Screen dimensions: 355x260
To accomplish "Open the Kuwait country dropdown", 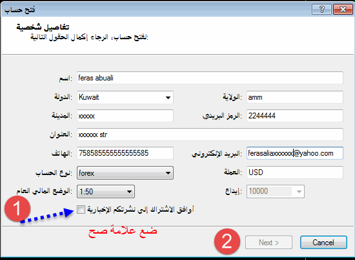I will pos(168,98).
